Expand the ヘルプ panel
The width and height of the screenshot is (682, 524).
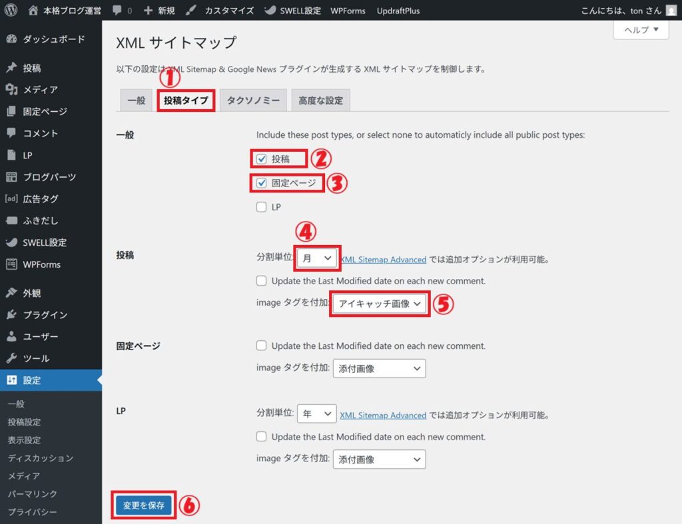click(x=641, y=30)
